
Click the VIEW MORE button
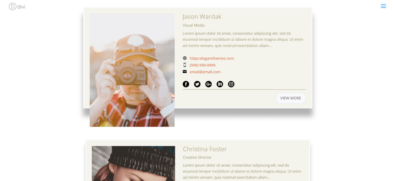point(291,98)
